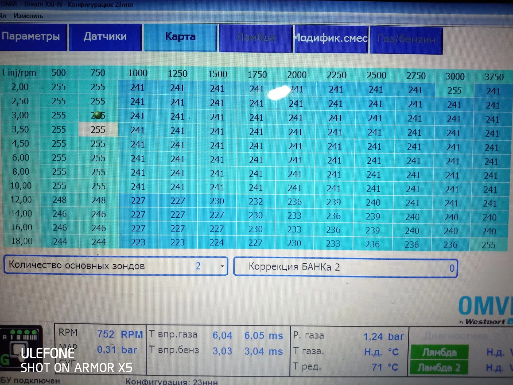Viewport: 513px width, 385px height.
Task: Open the Модифик.смес tab
Action: pos(331,39)
